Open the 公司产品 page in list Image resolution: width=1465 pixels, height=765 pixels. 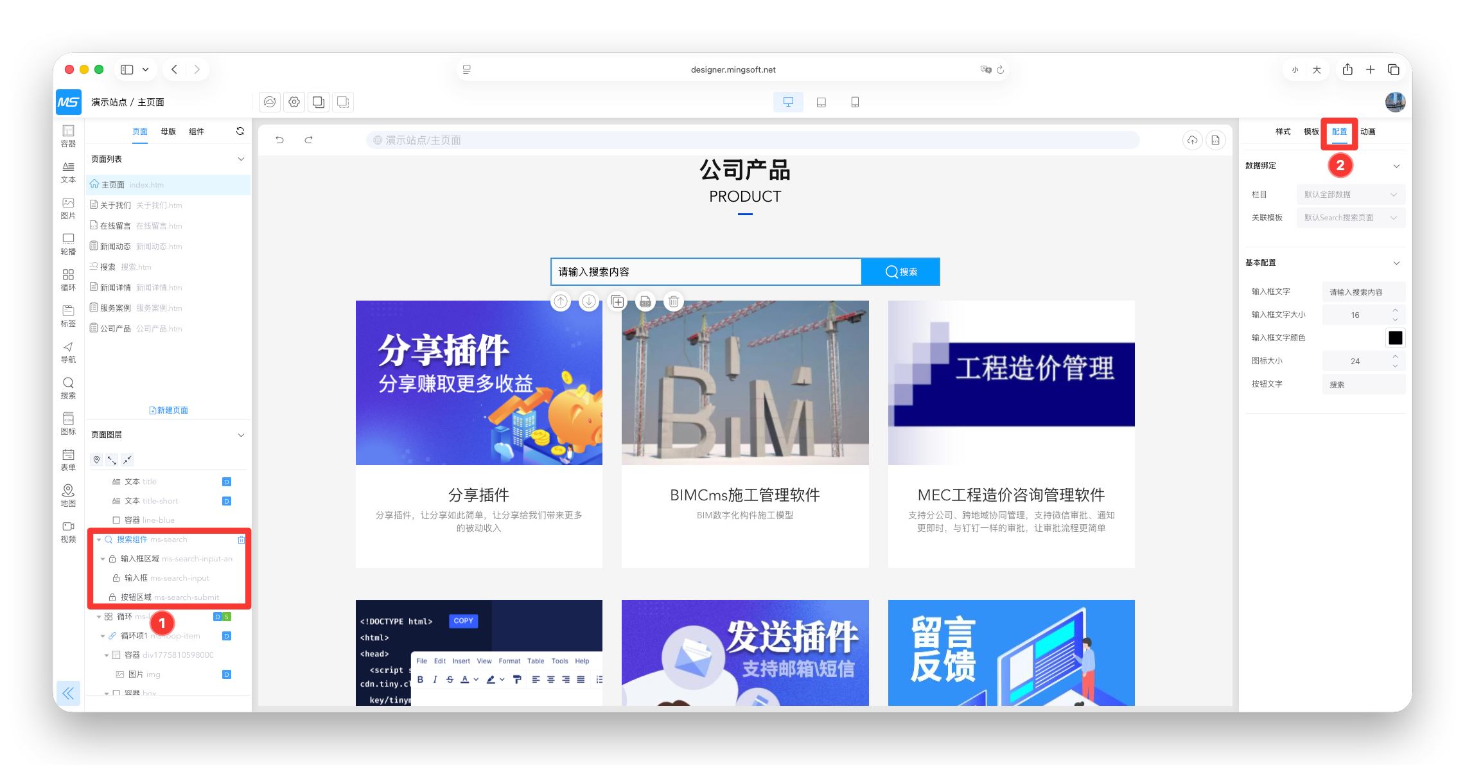[x=168, y=329]
